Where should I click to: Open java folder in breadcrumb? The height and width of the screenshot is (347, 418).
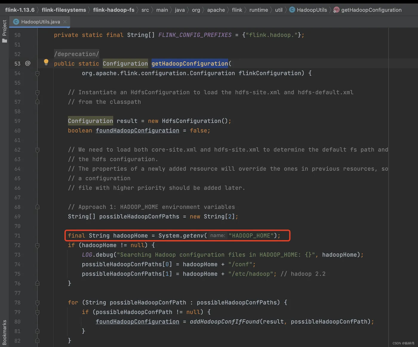point(180,10)
